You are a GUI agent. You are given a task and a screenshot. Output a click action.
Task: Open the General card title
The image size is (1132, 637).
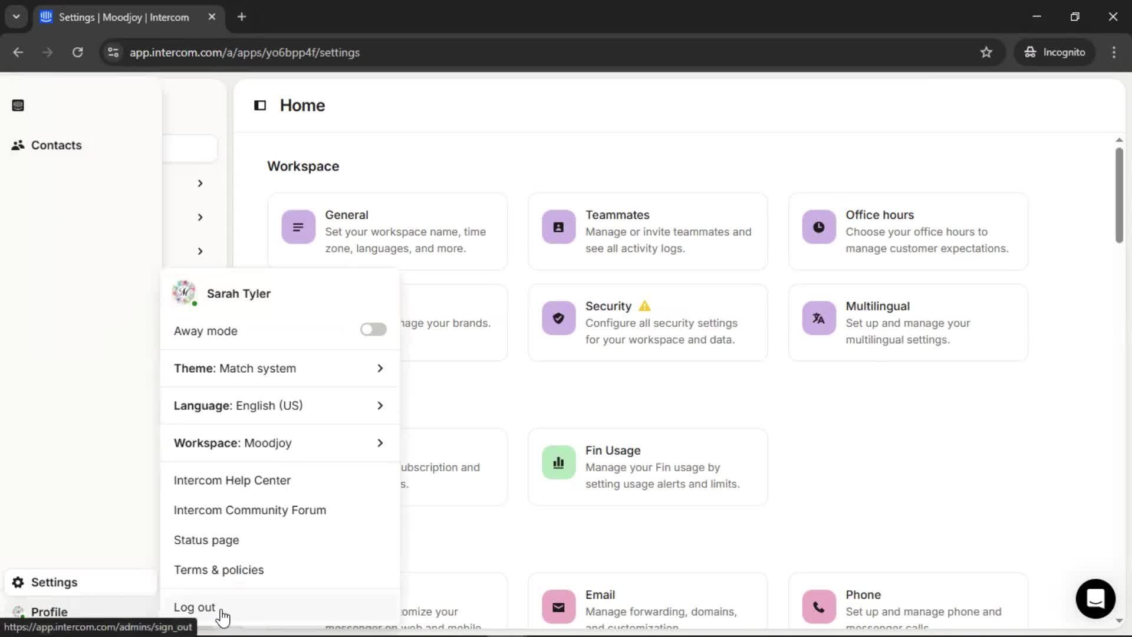pos(347,215)
